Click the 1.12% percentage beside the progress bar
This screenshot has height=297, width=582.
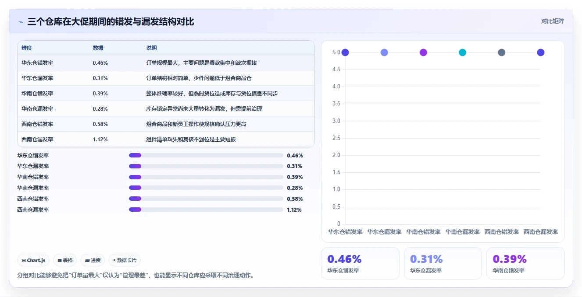pos(294,210)
